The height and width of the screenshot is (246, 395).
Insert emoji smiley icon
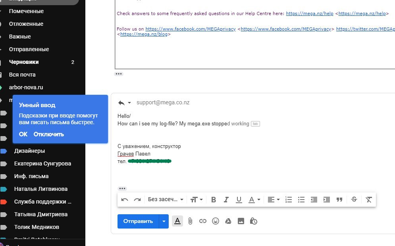pos(216,221)
